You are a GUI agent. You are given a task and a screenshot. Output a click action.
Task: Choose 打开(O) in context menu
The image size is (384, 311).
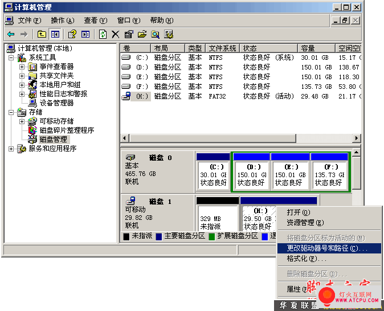point(329,212)
